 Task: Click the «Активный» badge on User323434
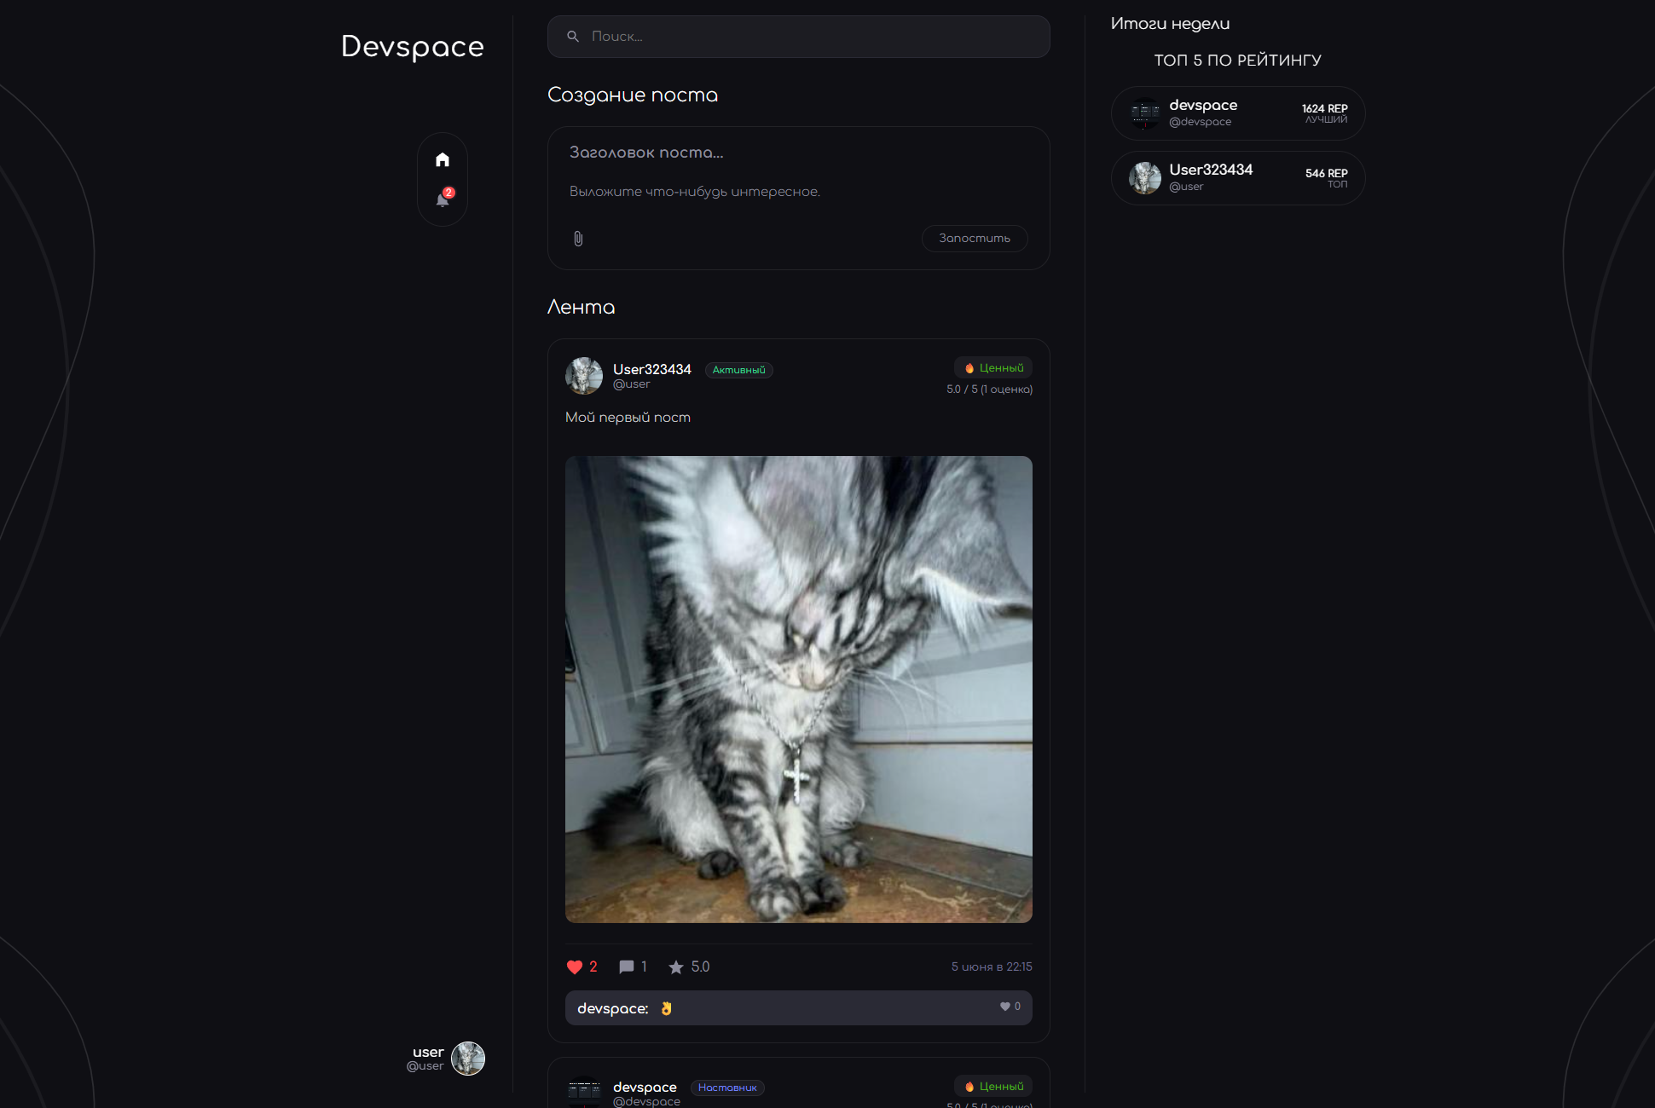tap(739, 370)
